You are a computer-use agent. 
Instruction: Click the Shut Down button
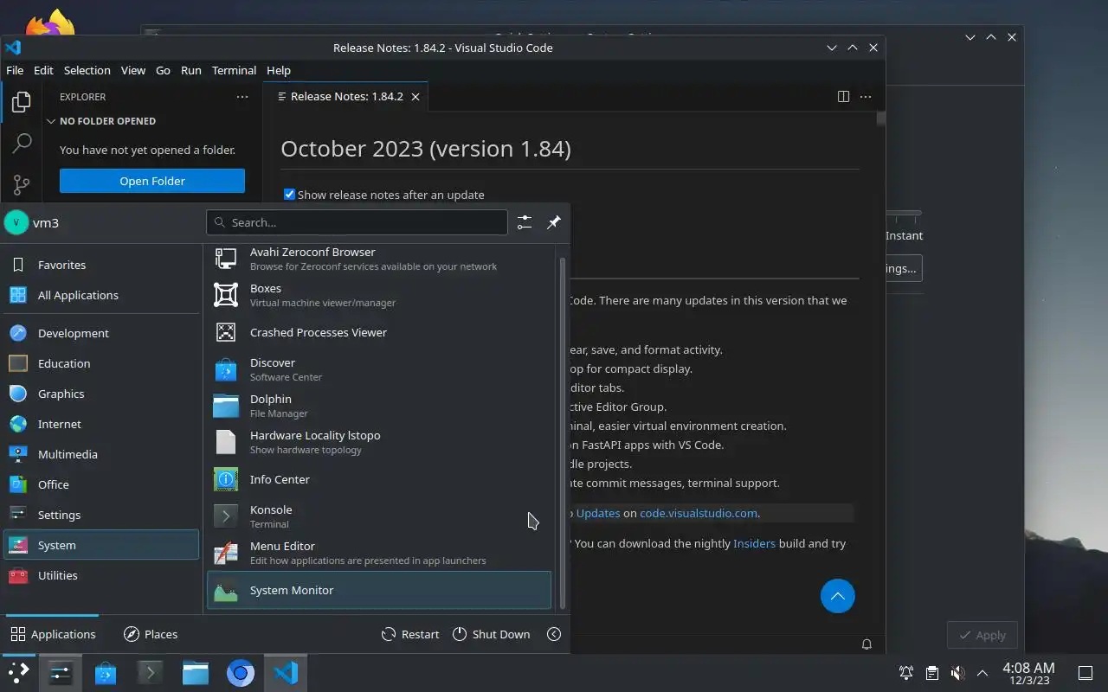(491, 634)
